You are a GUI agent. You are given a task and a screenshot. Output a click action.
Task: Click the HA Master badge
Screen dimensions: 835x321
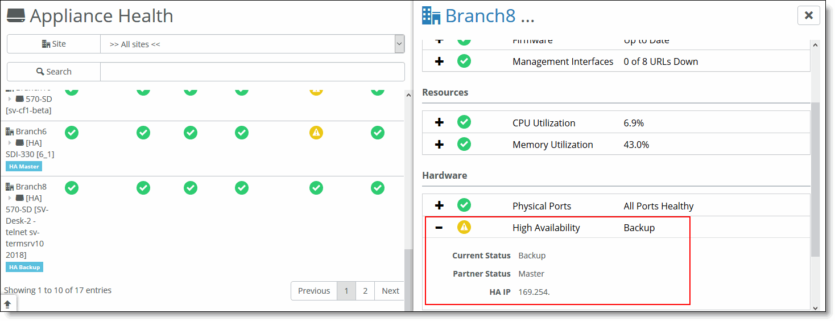tap(24, 166)
